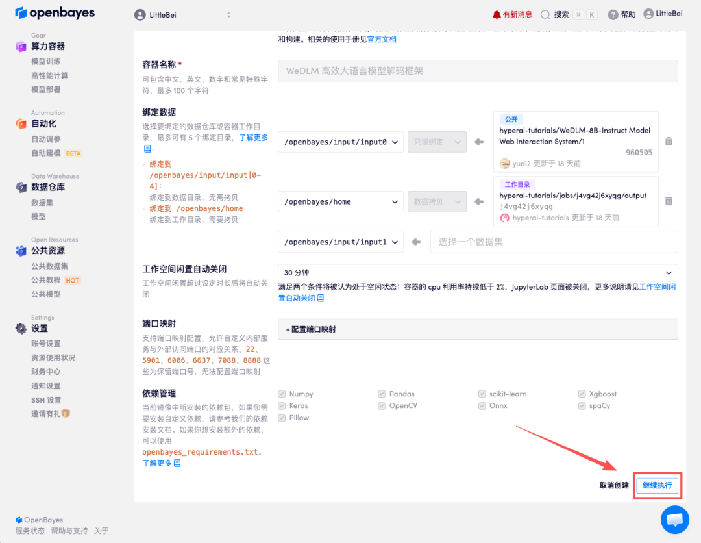Open 资源使用状况 in sidebar
The image size is (701, 543).
click(54, 358)
